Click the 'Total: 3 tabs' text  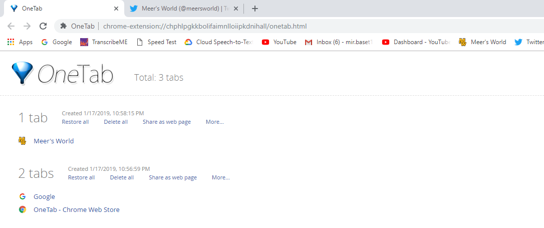pos(159,77)
